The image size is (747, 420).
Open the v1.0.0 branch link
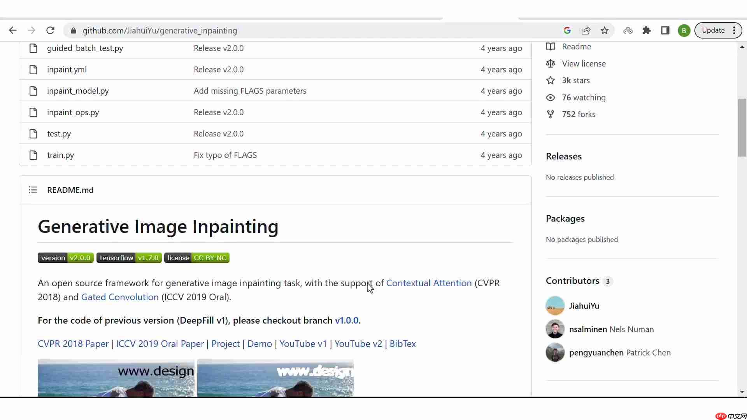pyautogui.click(x=346, y=320)
